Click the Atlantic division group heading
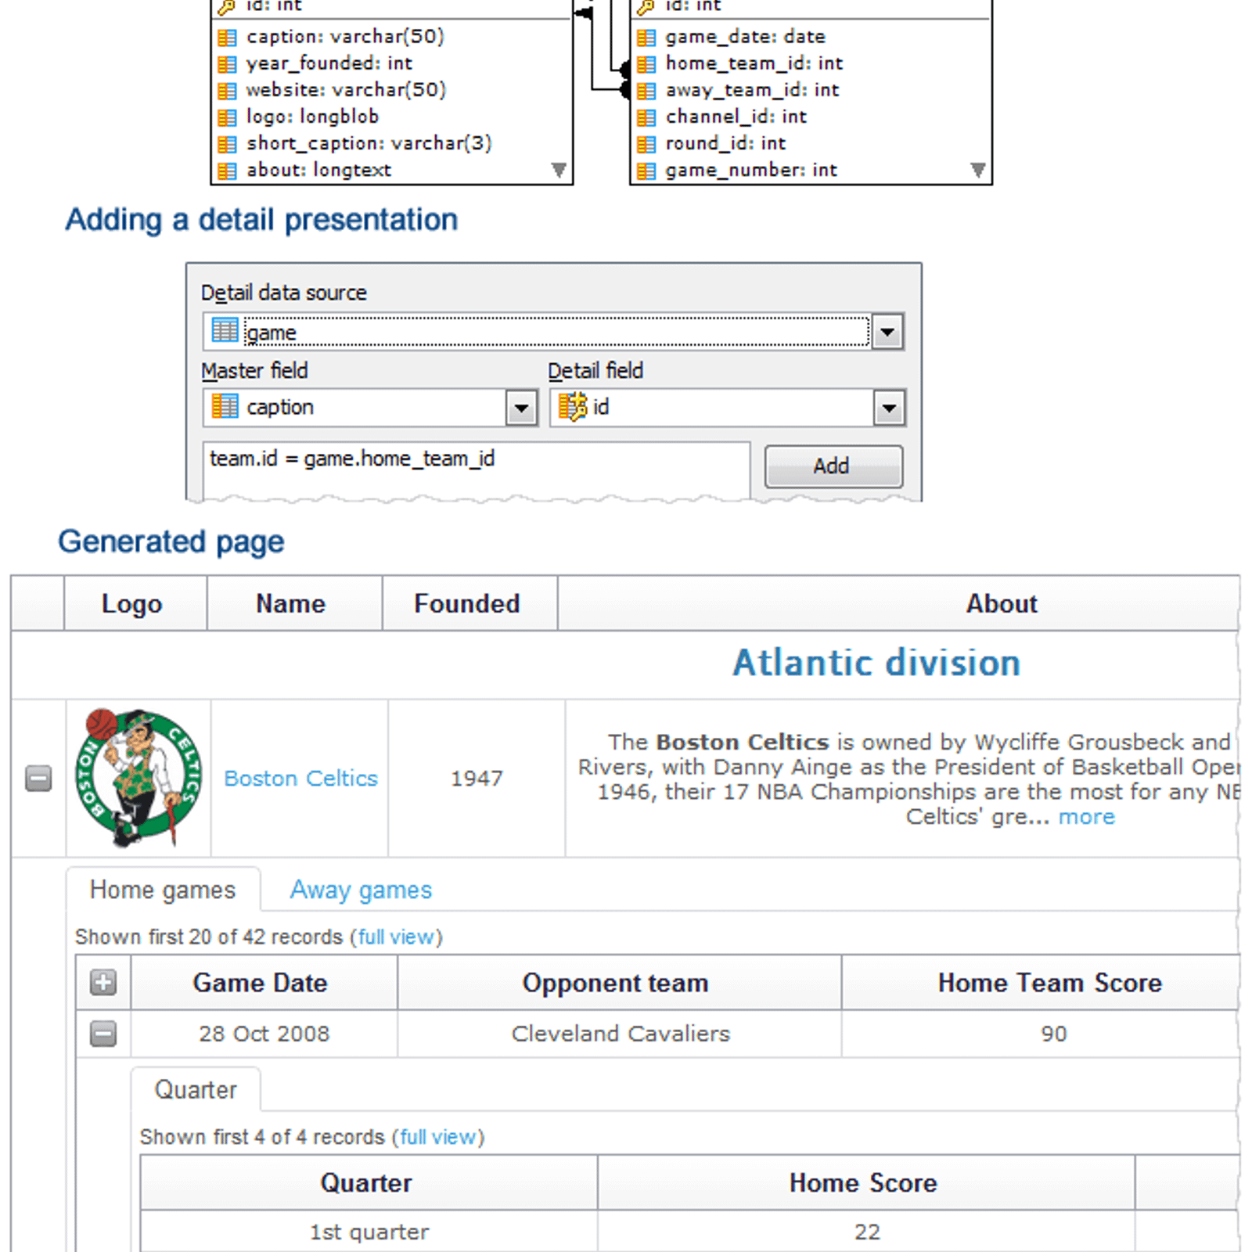Viewport: 1252px width, 1252px height. tap(876, 663)
